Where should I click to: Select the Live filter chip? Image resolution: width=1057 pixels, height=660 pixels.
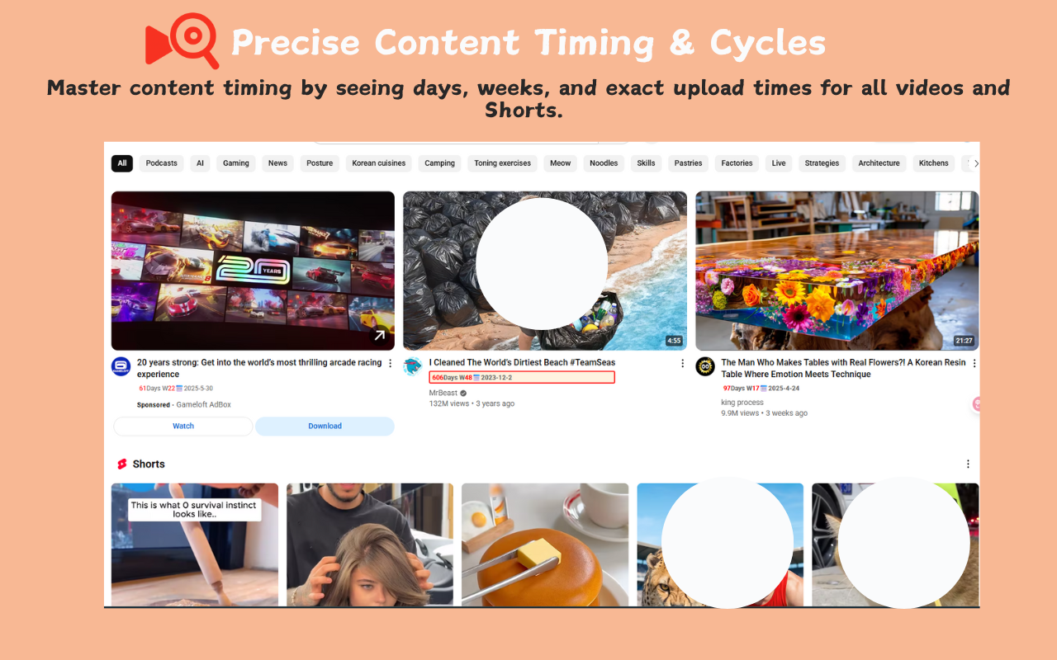point(779,163)
